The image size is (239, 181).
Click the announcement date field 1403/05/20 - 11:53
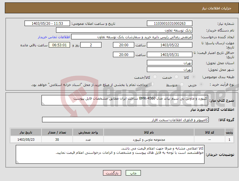pyautogui.click(x=47, y=24)
